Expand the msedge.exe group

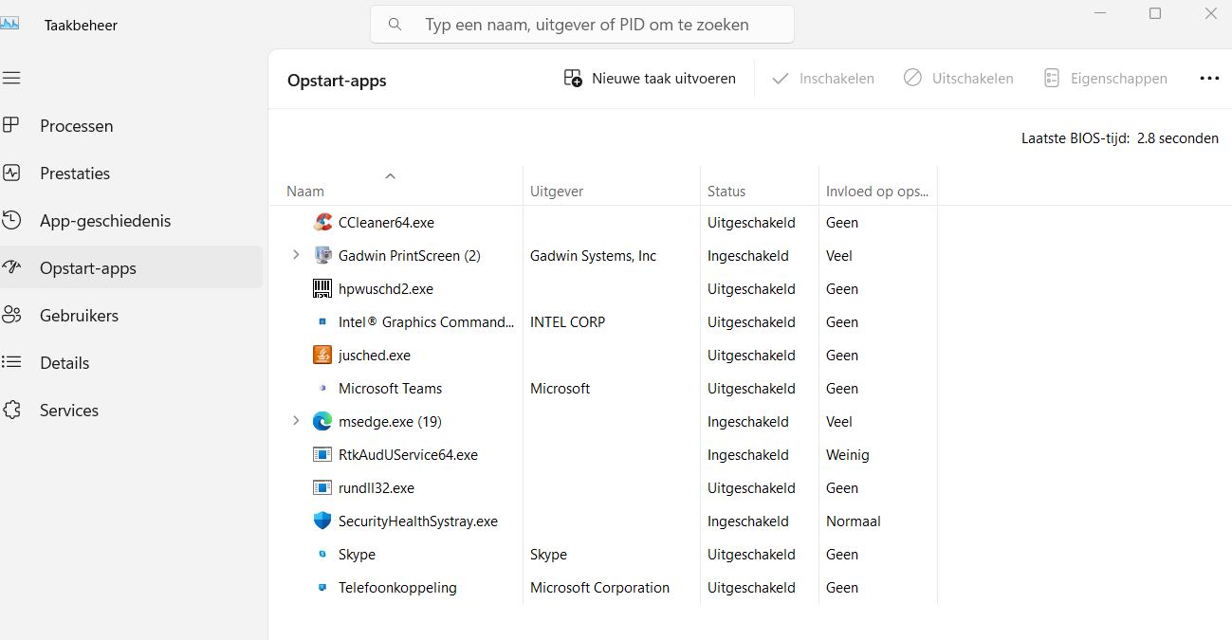tap(296, 421)
